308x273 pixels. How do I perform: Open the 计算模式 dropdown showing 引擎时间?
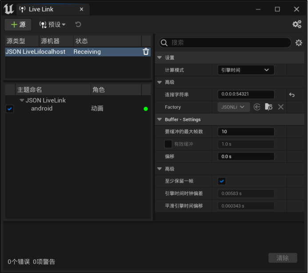click(246, 70)
